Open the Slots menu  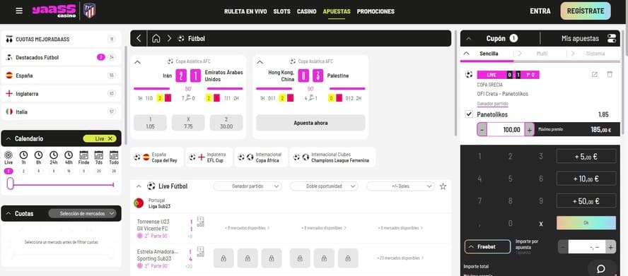pos(282,11)
